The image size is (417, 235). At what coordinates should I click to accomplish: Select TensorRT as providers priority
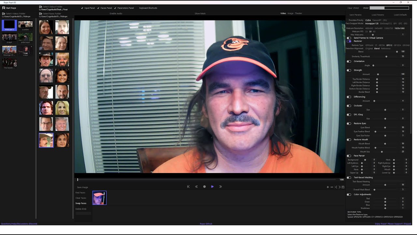pos(377,20)
